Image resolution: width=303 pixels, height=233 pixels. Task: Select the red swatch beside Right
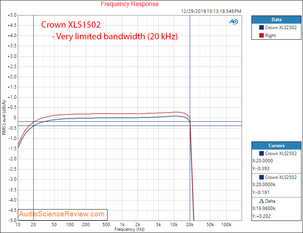tap(261, 36)
